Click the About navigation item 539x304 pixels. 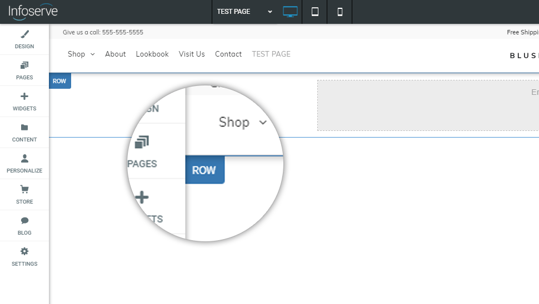point(116,54)
